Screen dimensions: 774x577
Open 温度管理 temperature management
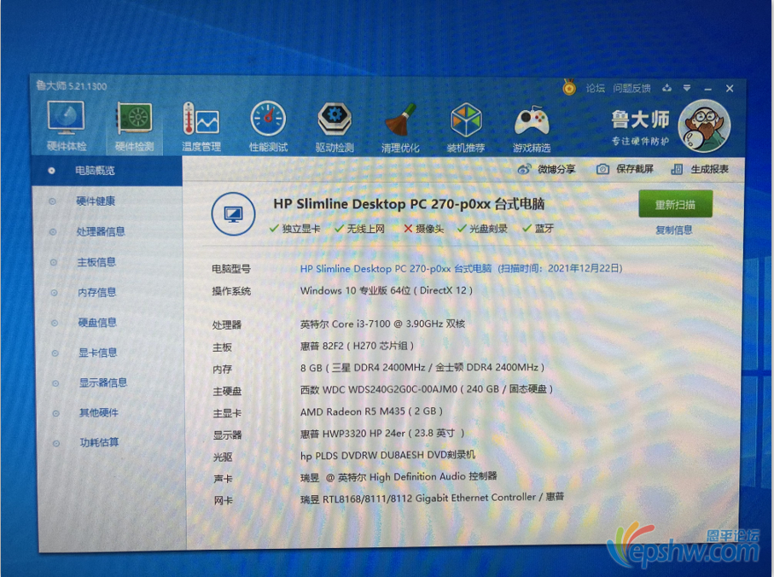click(201, 127)
